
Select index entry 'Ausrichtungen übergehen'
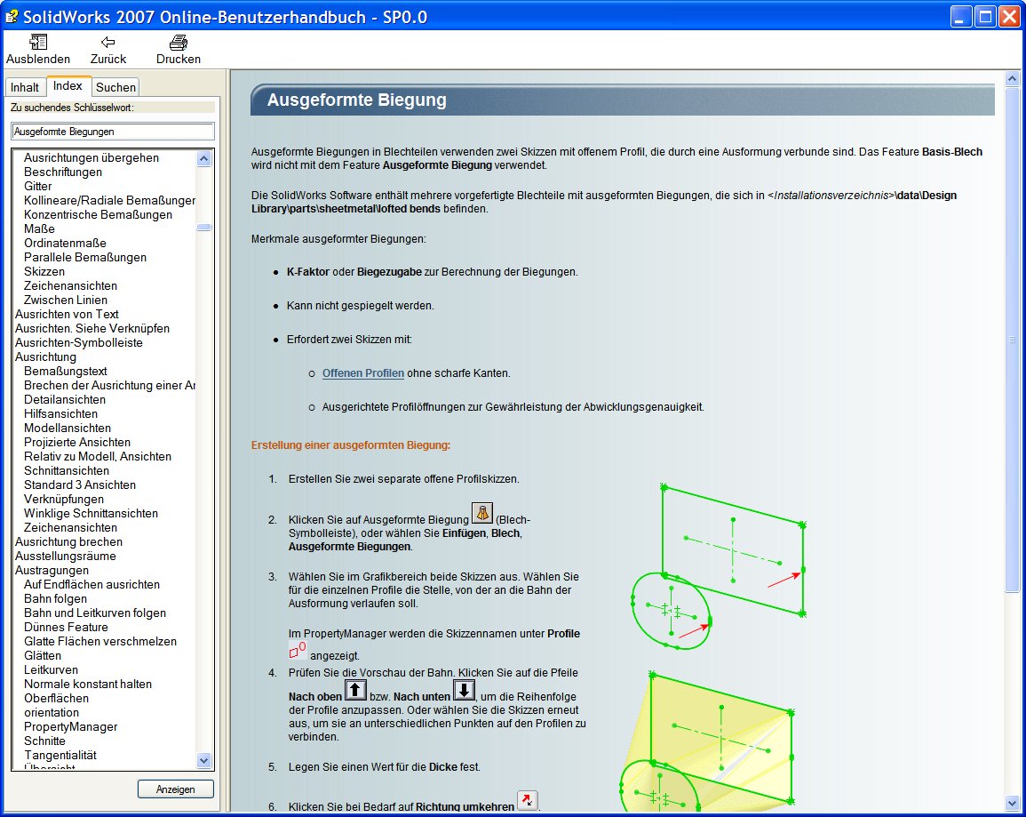(x=91, y=157)
